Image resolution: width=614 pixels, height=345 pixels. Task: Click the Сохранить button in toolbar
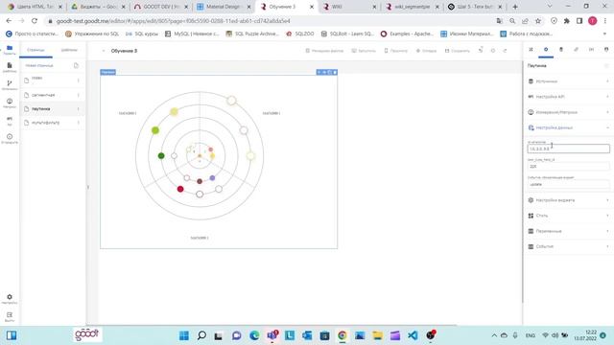click(457, 51)
